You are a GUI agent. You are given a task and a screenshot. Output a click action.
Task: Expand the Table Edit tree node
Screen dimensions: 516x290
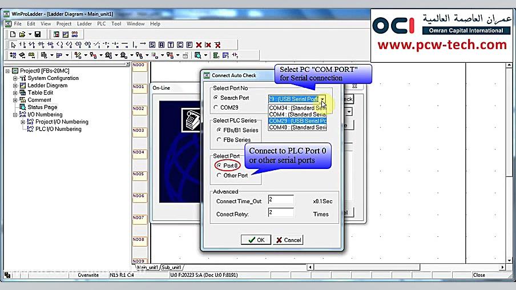click(x=15, y=93)
